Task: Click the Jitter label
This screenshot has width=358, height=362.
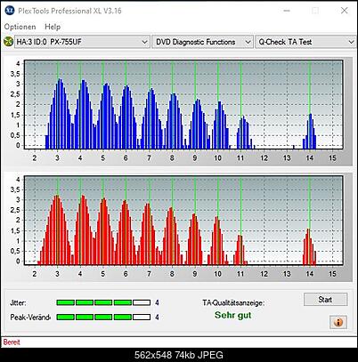Action: (x=18, y=303)
